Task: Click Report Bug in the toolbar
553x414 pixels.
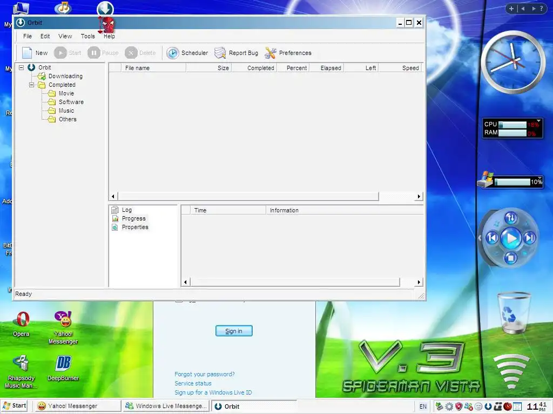Action: pyautogui.click(x=236, y=53)
